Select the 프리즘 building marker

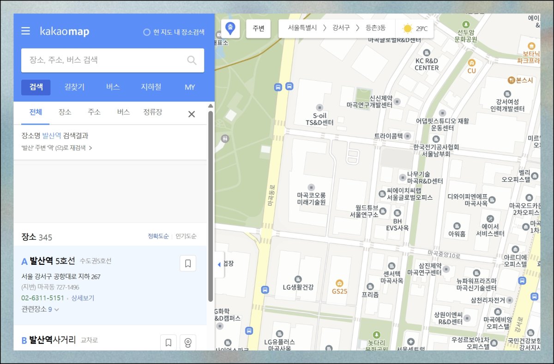coord(370,286)
